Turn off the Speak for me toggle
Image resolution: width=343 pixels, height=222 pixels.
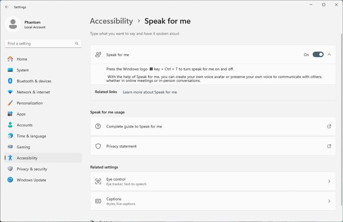(x=318, y=54)
